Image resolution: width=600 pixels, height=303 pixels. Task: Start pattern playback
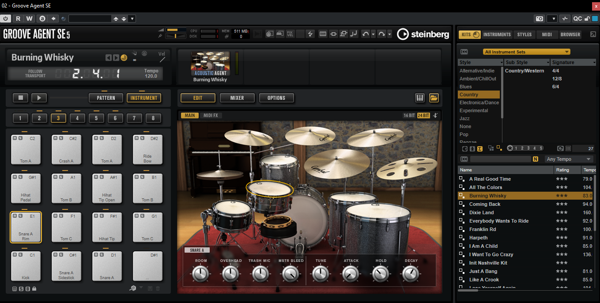coord(39,98)
